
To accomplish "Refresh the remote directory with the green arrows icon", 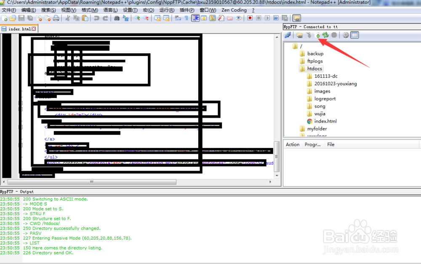I will 325,35.
